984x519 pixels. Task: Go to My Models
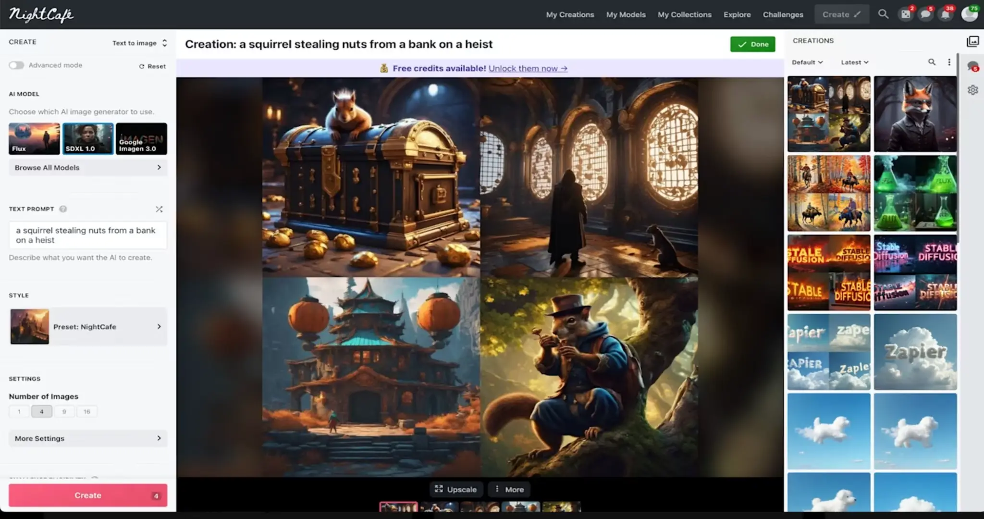[x=626, y=14]
